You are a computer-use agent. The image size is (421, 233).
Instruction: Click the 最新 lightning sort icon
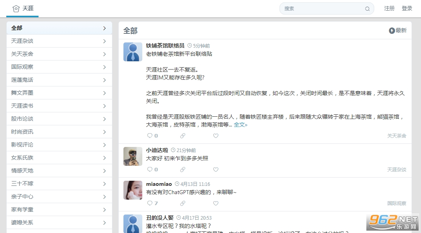[x=392, y=31]
